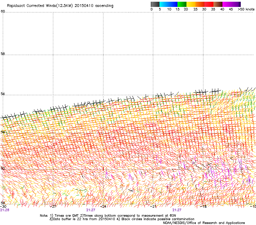256x225 pixels.
Task: Click the longitude label '-21'
Action: pyautogui.click(x=153, y=206)
